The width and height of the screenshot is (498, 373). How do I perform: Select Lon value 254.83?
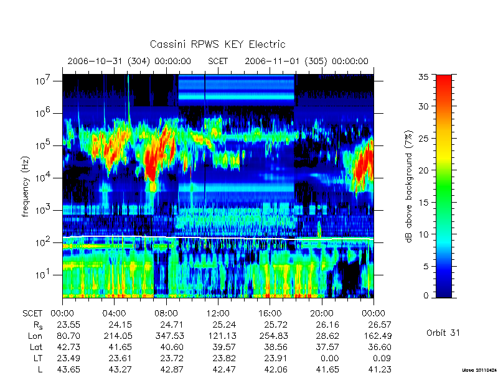click(x=273, y=336)
